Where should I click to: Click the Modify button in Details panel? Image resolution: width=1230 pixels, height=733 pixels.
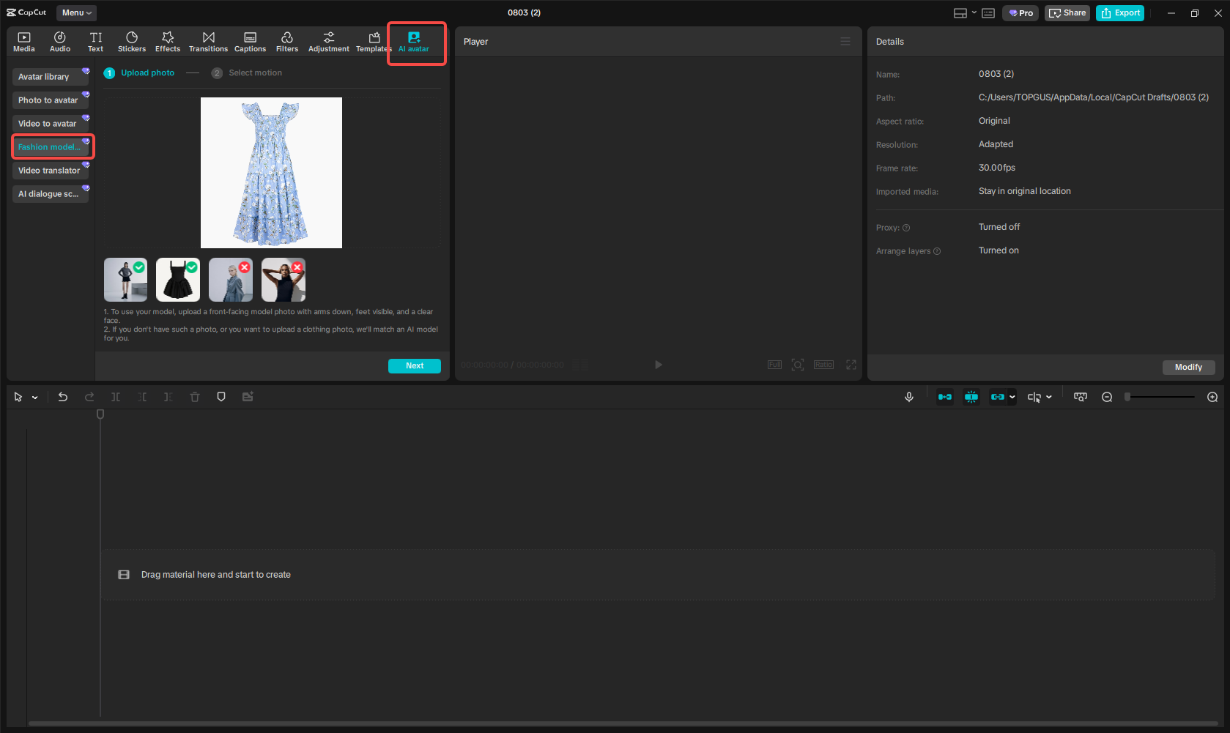[x=1188, y=367]
